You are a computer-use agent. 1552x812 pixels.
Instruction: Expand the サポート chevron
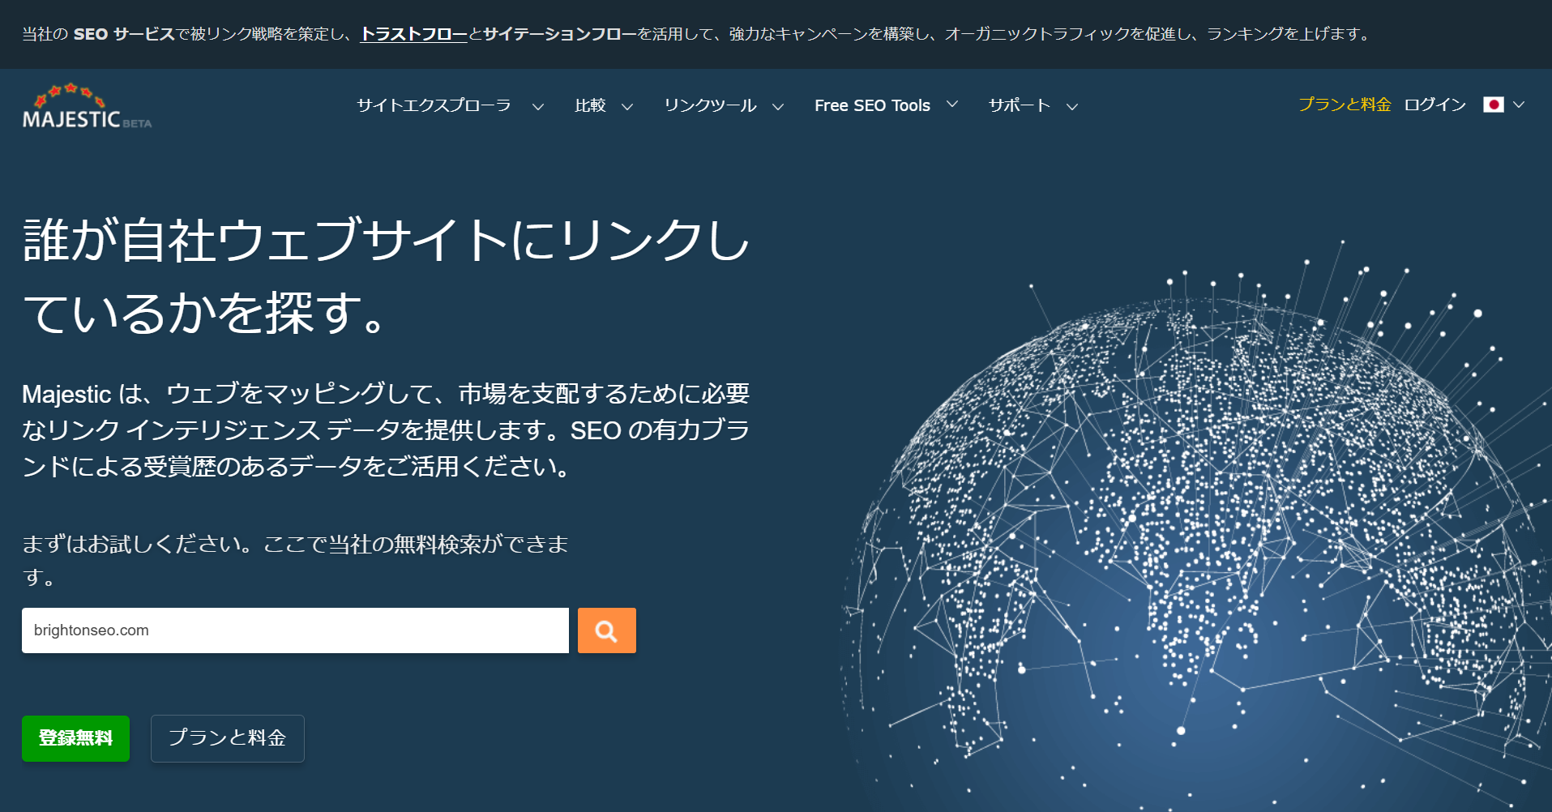(1071, 106)
